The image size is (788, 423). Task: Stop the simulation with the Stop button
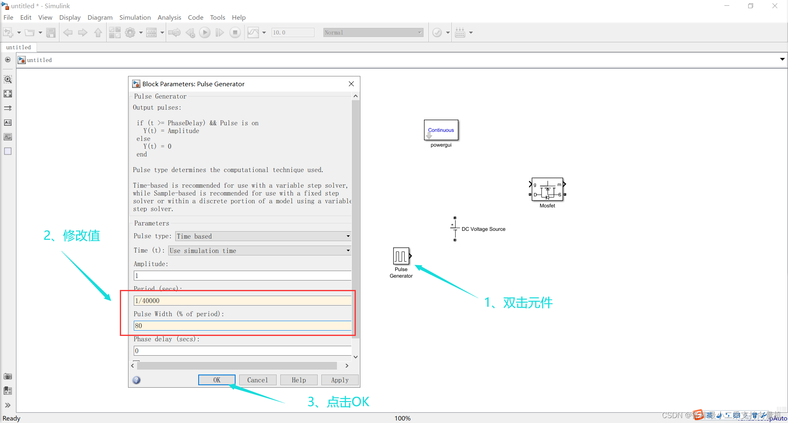pyautogui.click(x=235, y=32)
